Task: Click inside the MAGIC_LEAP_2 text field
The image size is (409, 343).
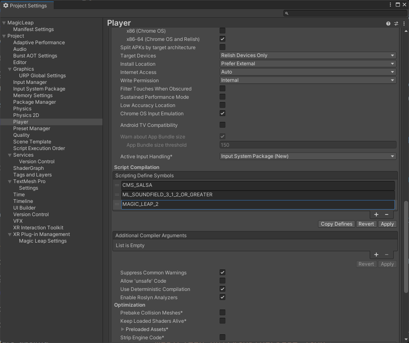Action: 256,205
